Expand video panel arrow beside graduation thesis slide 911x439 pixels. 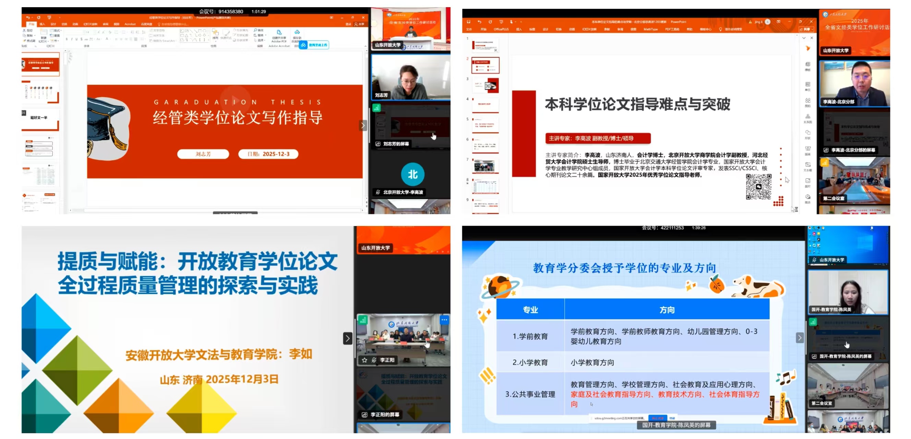362,125
